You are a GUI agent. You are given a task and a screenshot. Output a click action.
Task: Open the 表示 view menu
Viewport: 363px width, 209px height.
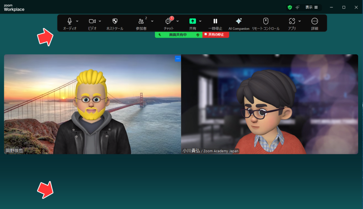pos(311,7)
